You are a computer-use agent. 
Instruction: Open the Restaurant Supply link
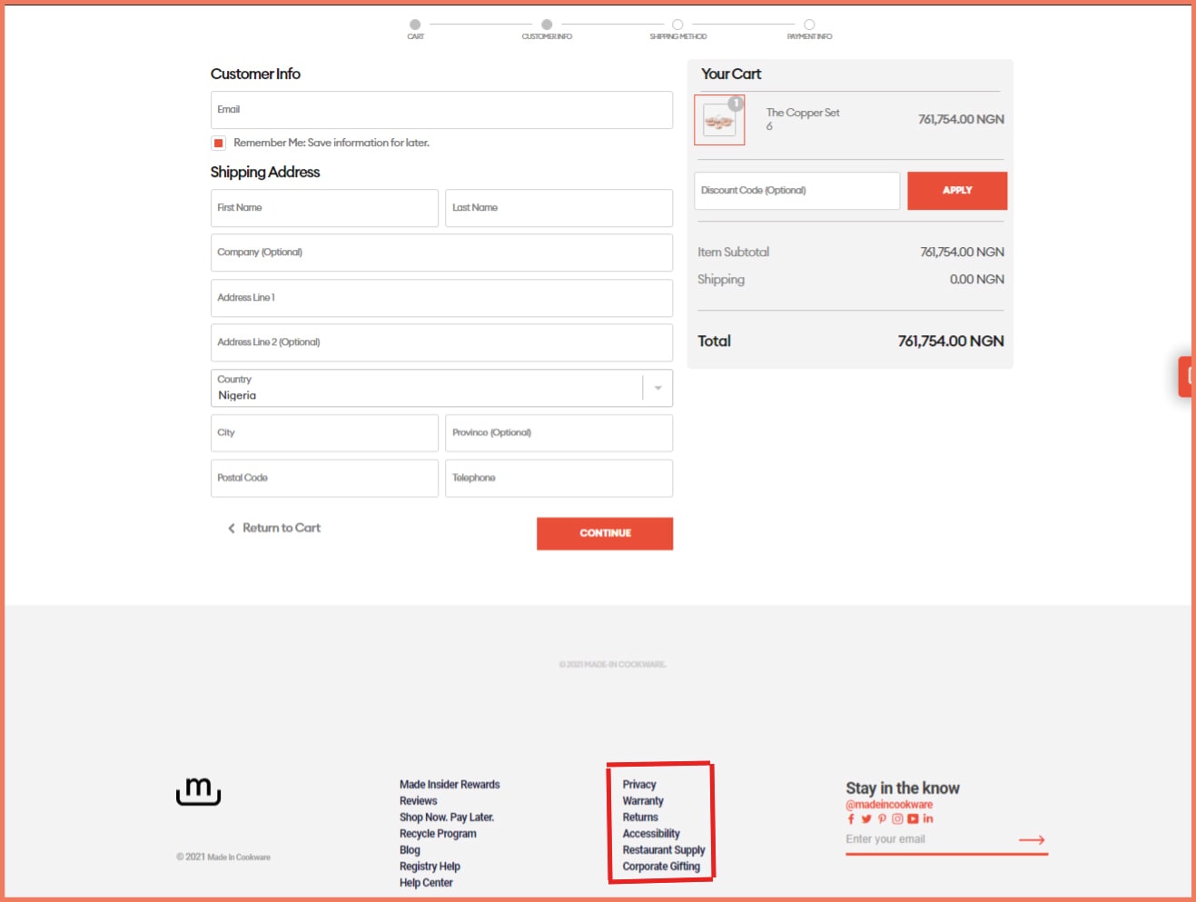coord(664,850)
